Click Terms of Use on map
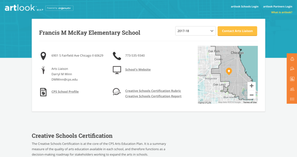This screenshot has height=157, width=297. click(x=250, y=102)
